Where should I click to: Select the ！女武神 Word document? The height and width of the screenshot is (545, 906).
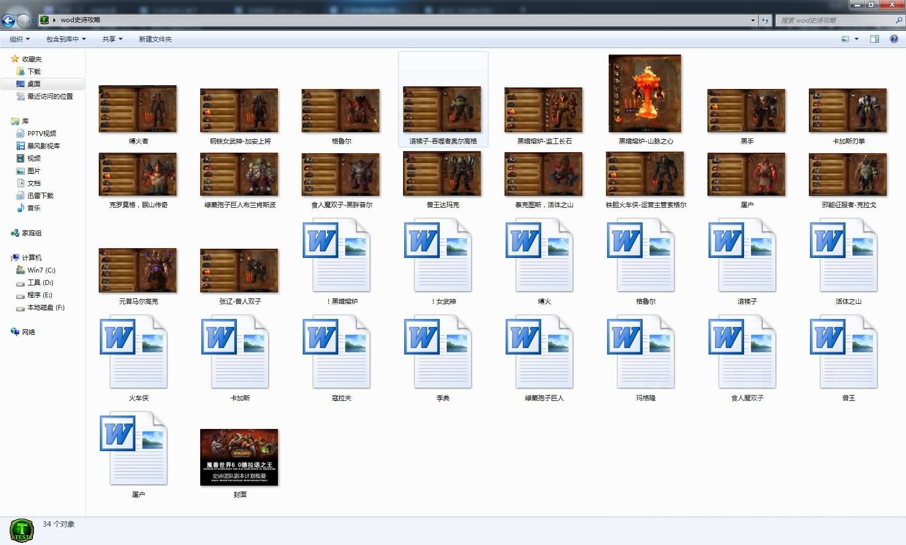pos(439,255)
